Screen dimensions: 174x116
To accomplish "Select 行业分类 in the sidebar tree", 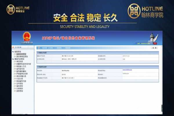I will [20, 79].
